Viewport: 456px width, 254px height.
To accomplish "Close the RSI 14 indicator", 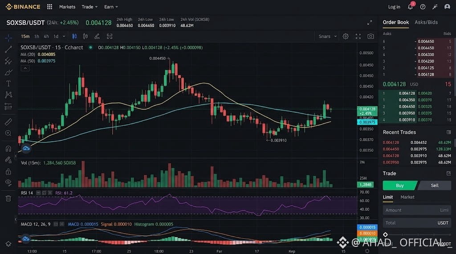I will (x=50, y=193).
